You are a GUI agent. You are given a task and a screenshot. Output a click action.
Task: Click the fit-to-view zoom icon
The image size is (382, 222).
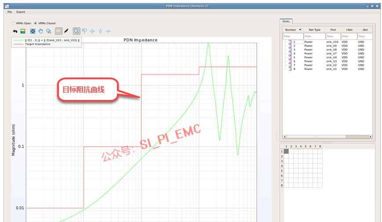pos(33,31)
